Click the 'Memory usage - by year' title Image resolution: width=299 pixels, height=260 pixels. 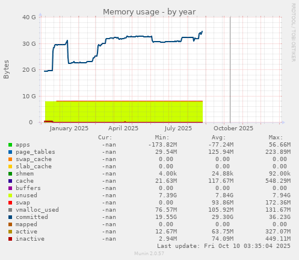click(149, 12)
